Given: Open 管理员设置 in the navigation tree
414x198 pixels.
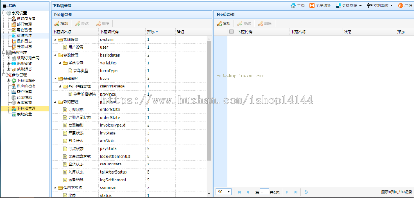Looking at the screenshot, I should coord(26,18).
